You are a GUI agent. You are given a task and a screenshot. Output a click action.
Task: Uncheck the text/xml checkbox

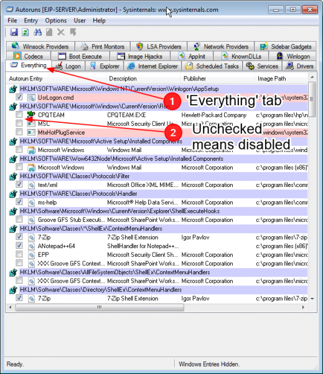point(19,184)
